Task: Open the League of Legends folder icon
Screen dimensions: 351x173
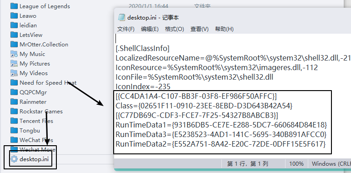Action: [x=14, y=6]
